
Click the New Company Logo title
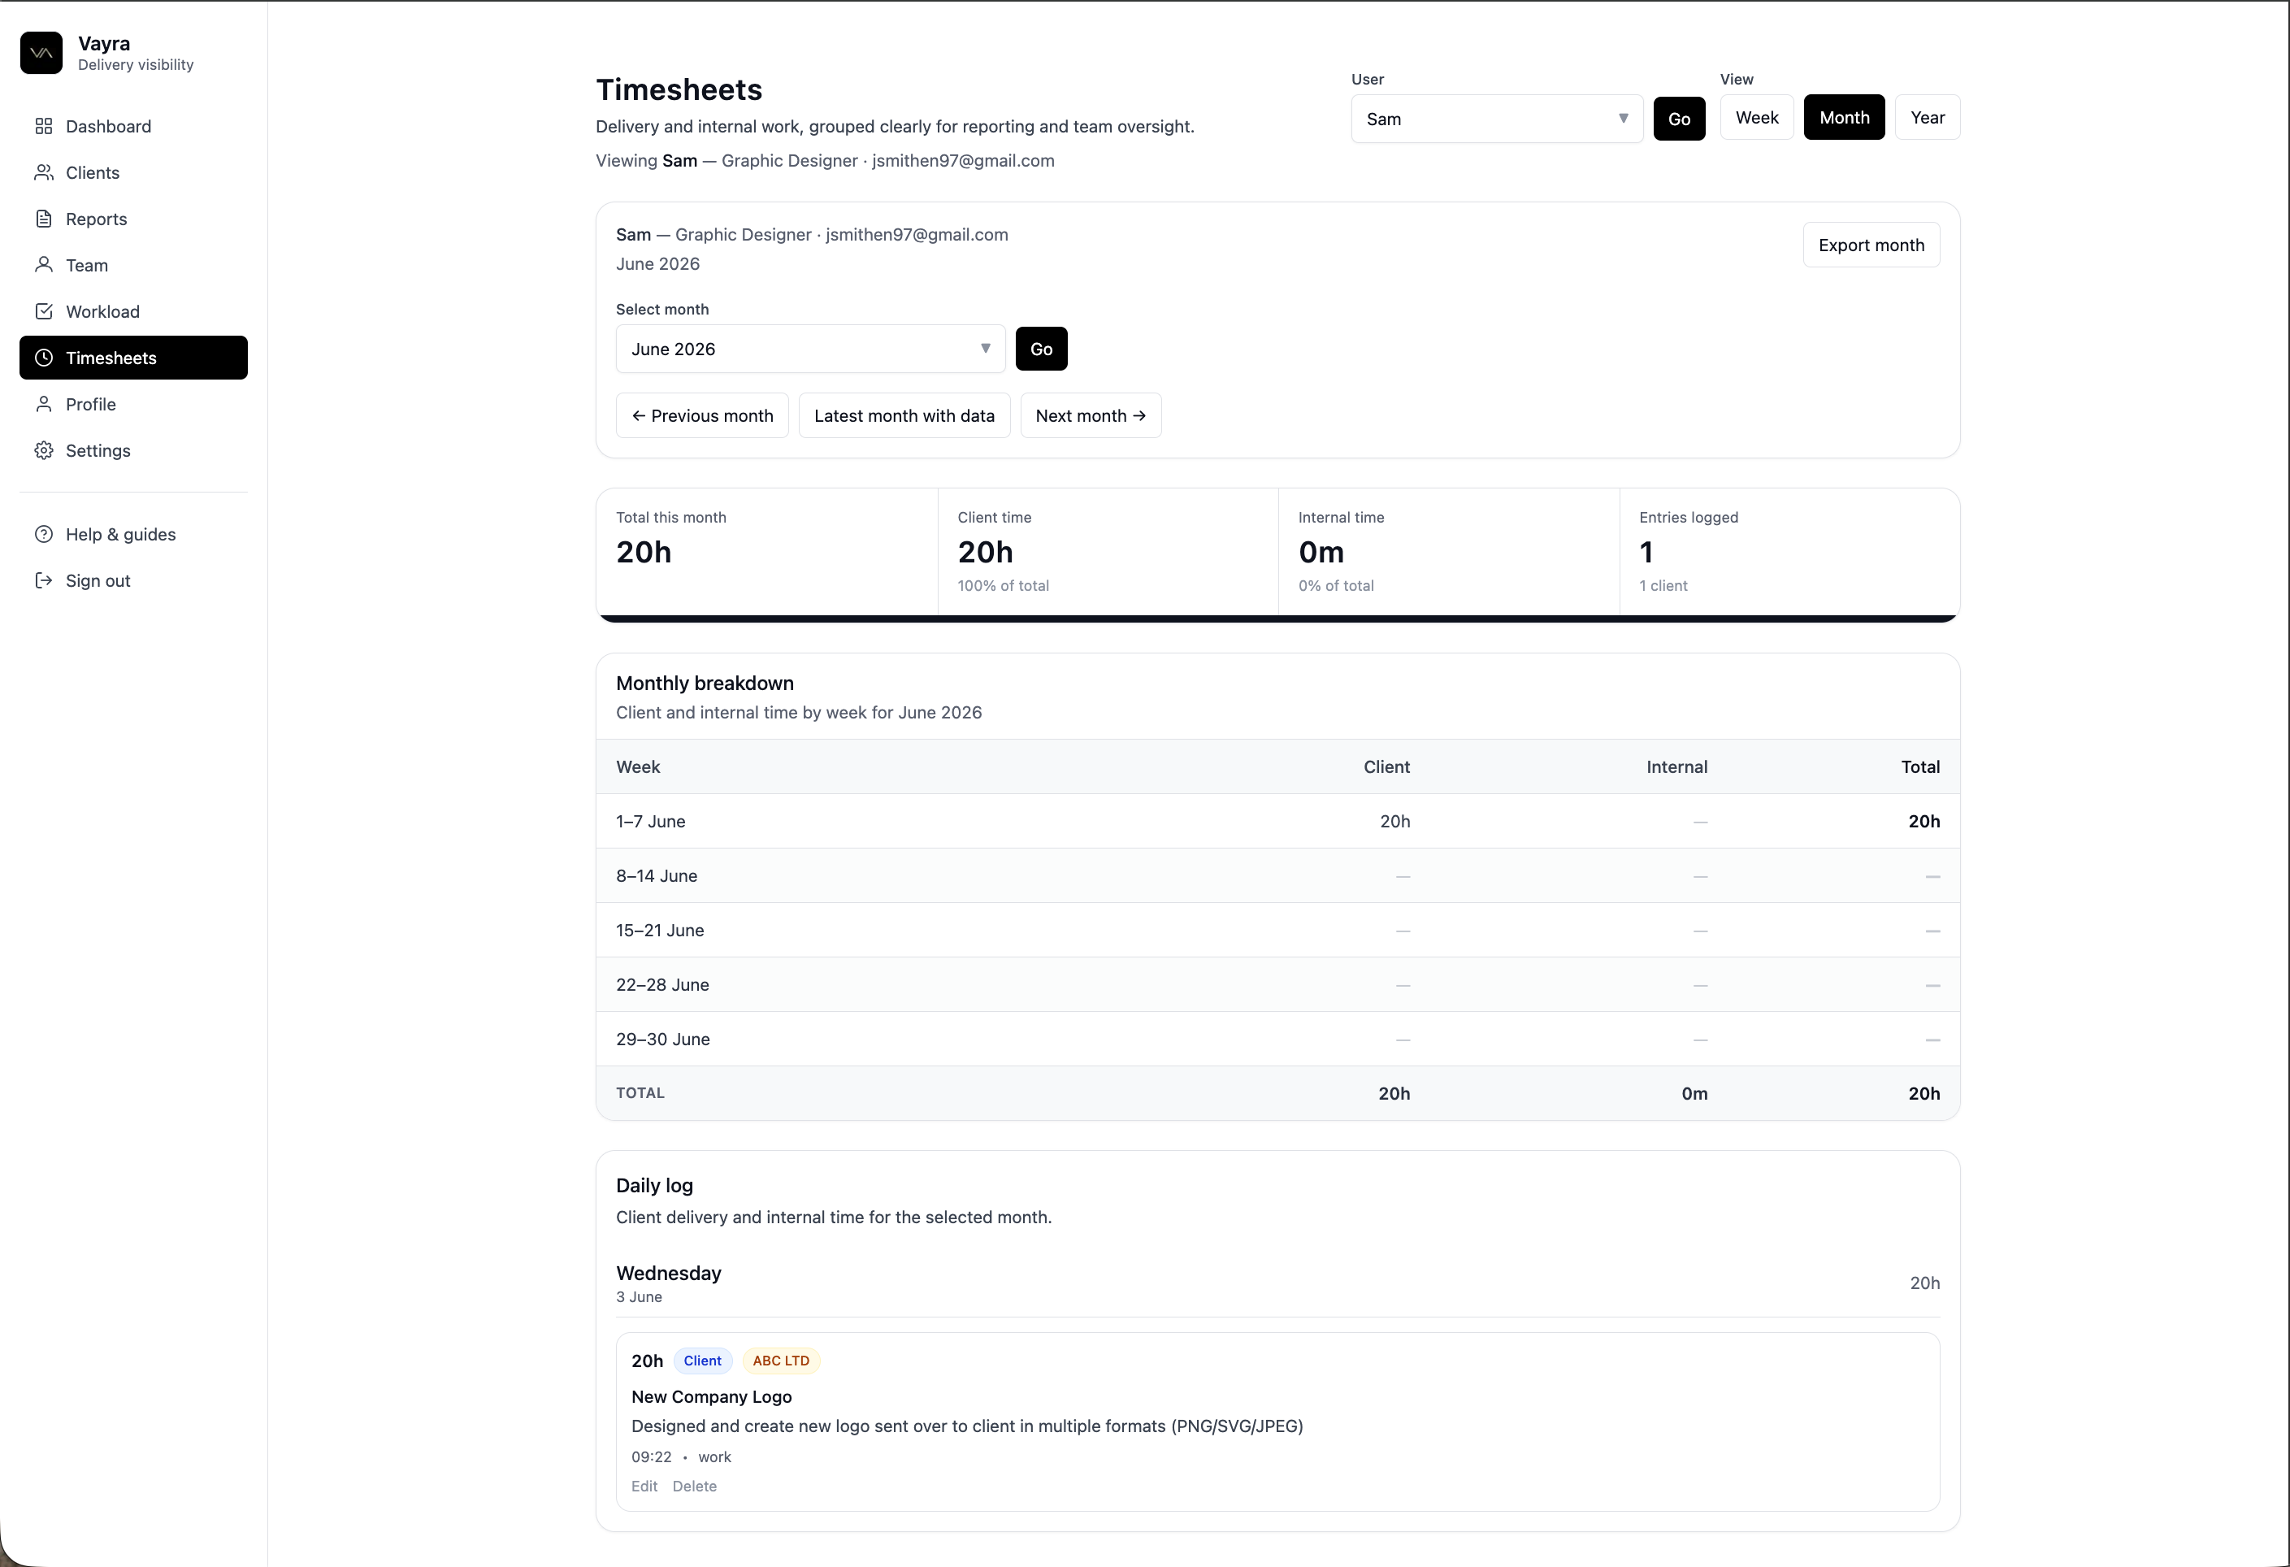point(711,1396)
